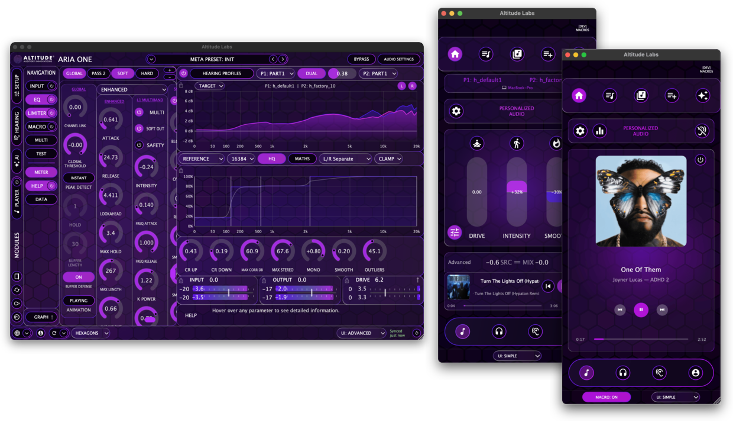Open playlist queue icon in front player window
Viewport: 733px width, 426px height.
point(609,95)
